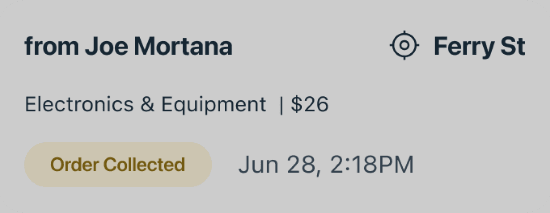The width and height of the screenshot is (550, 213).
Task: Tap the abbreviation St in Ferry St
Action: [x=513, y=47]
